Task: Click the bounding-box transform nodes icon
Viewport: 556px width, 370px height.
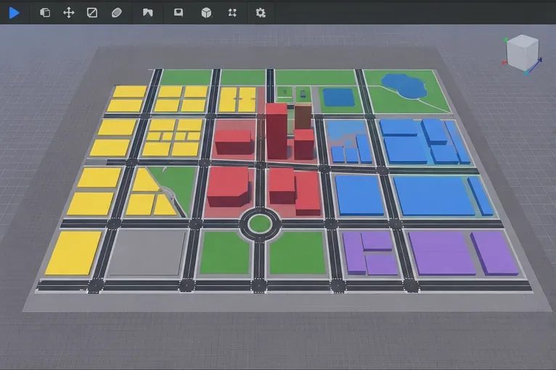Action: [x=232, y=13]
